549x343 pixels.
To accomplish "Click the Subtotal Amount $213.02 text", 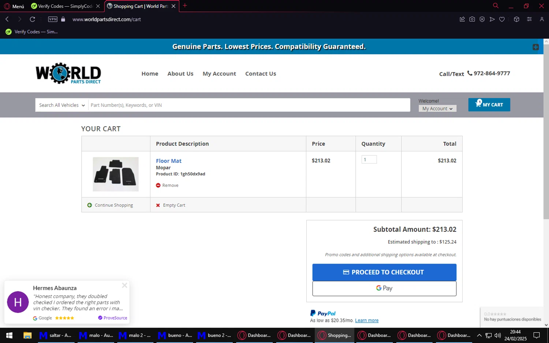I will point(415,230).
